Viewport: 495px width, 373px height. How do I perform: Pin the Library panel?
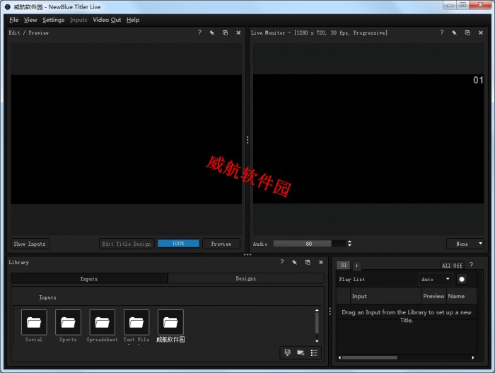click(x=295, y=262)
